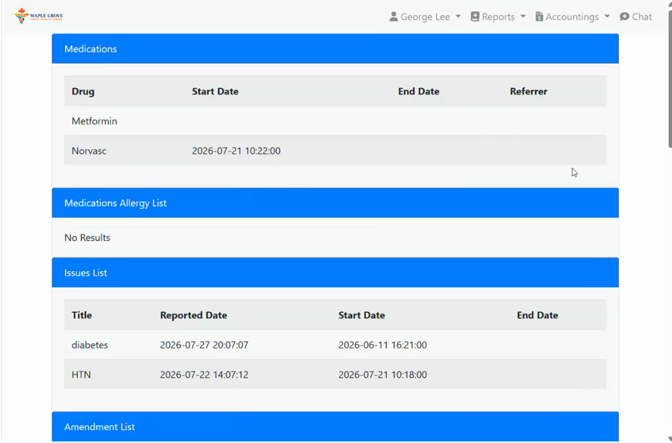Click HTN reported date 2026-07-22 14:07:12
Image resolution: width=672 pixels, height=443 pixels.
point(204,375)
